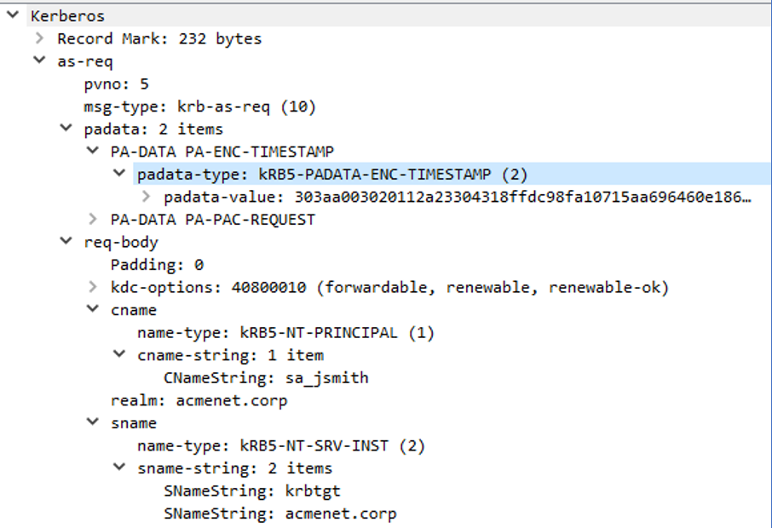
Task: Collapse the Kerberos tree node
Action: (x=12, y=15)
